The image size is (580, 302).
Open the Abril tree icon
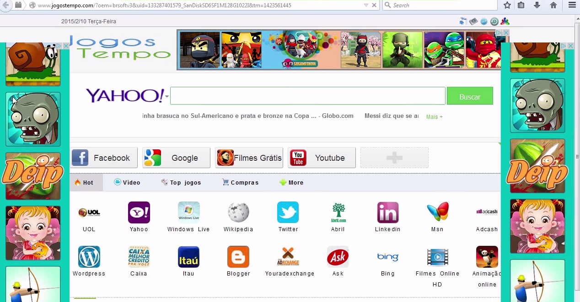[x=338, y=212]
